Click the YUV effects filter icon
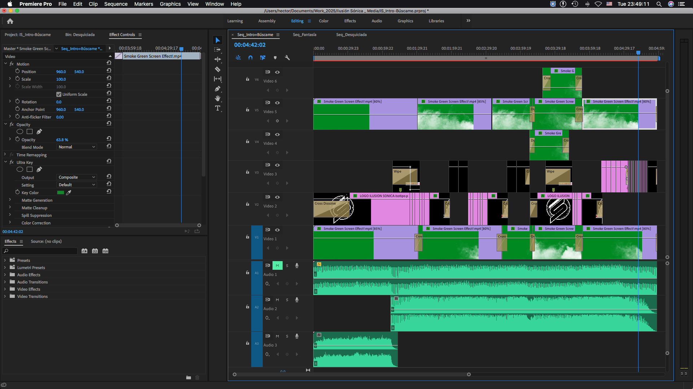693x389 pixels. [x=105, y=251]
